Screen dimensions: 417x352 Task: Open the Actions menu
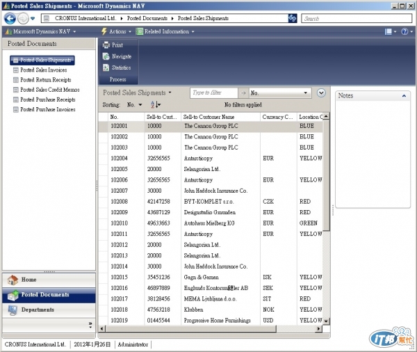(x=116, y=31)
